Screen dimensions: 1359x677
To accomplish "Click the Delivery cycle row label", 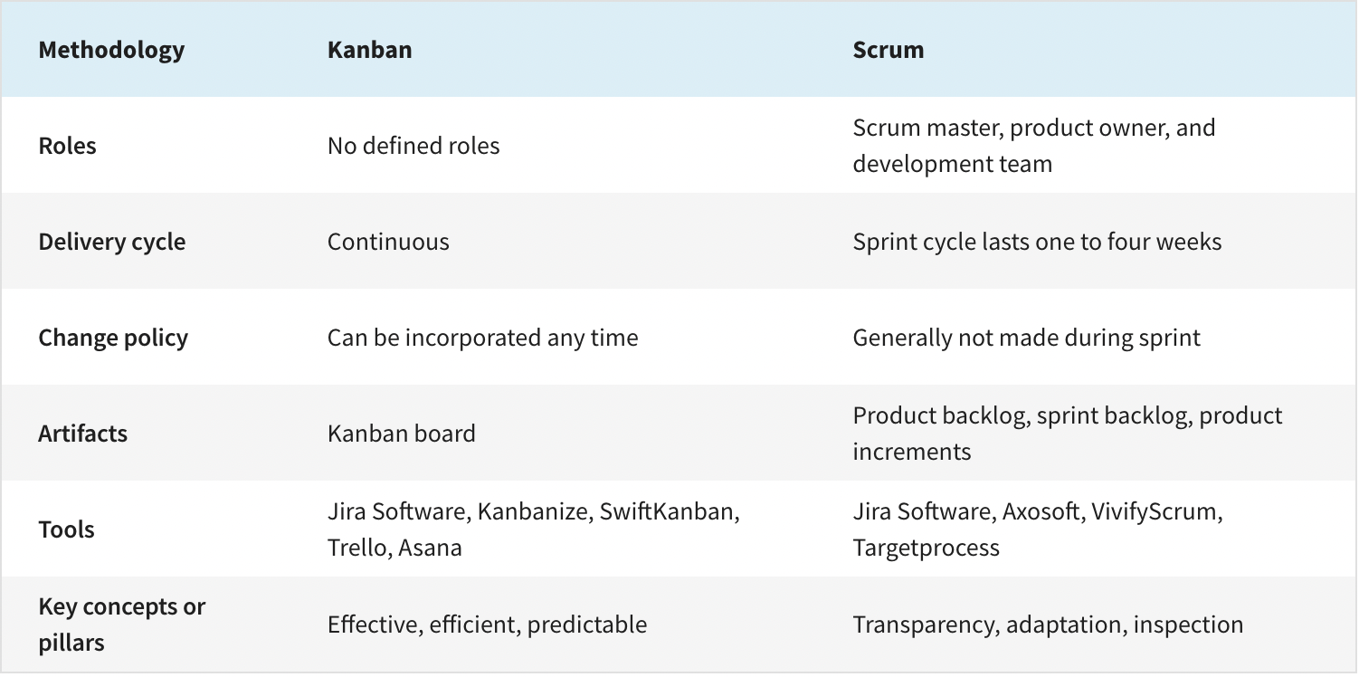I will [111, 242].
